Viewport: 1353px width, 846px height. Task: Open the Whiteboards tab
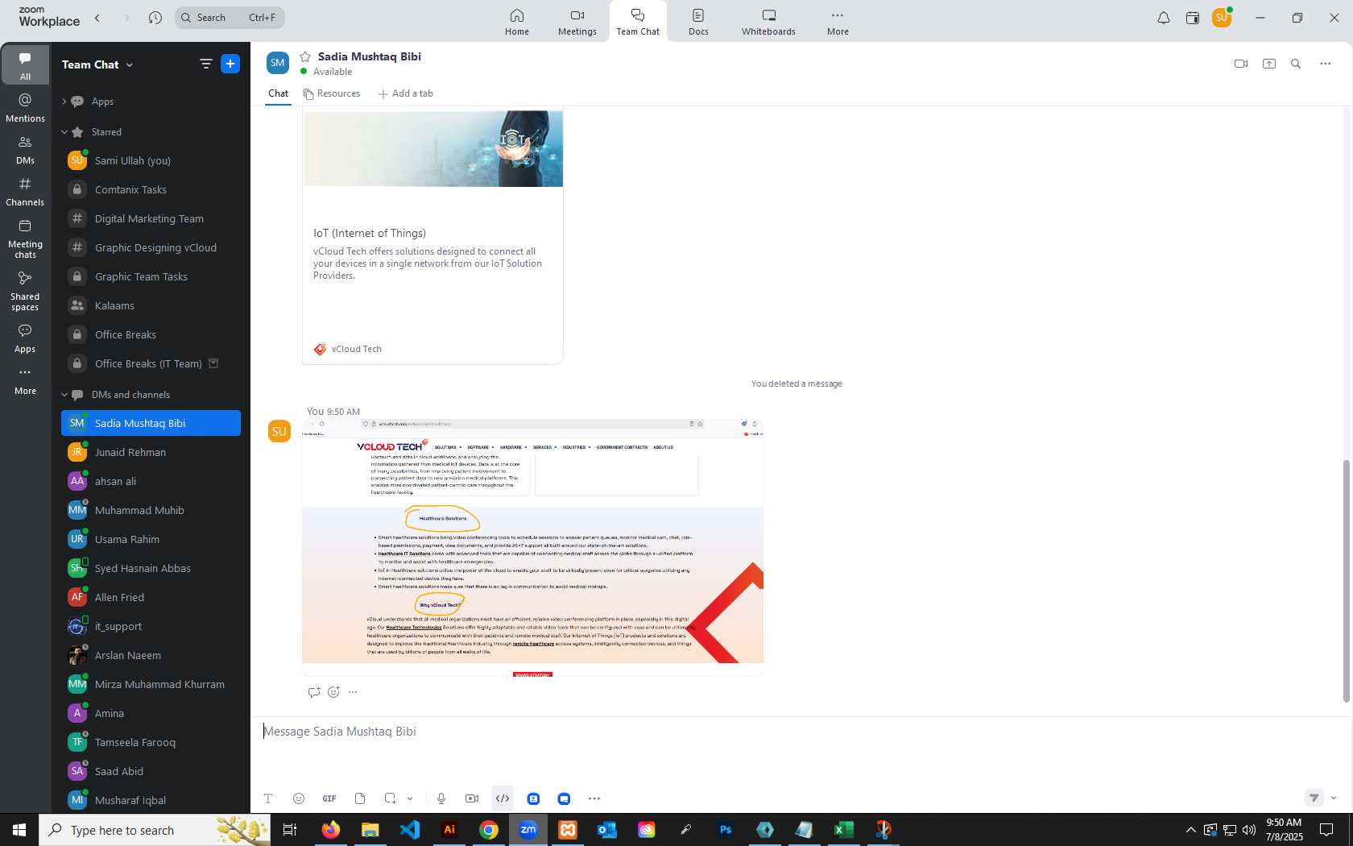click(768, 22)
